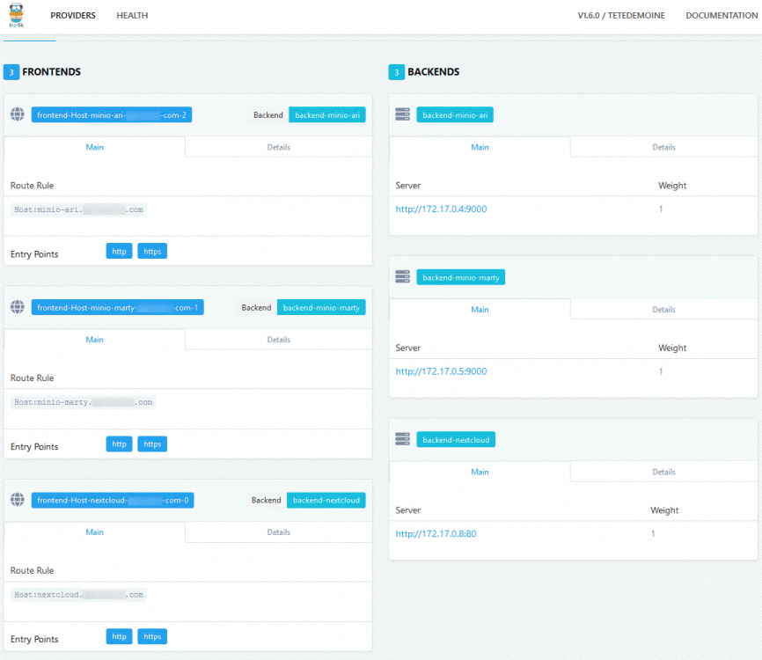Click http entry point of minio-ari frontend
The height and width of the screenshot is (660, 762).
119,252
